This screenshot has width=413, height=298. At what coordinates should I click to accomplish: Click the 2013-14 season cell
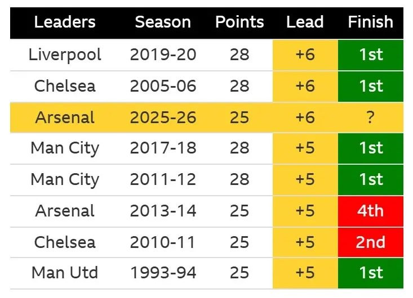[163, 211]
